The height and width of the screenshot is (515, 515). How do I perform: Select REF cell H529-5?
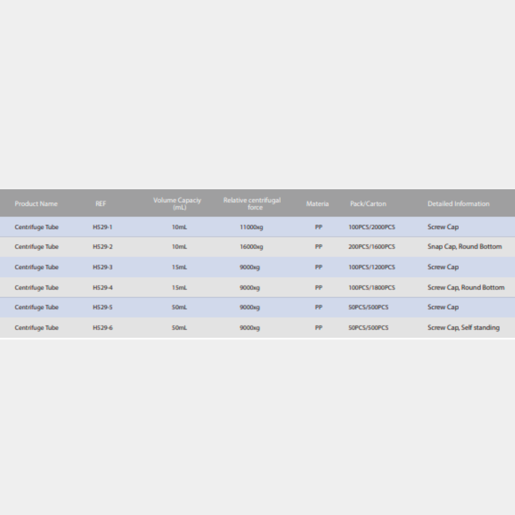coord(102,307)
